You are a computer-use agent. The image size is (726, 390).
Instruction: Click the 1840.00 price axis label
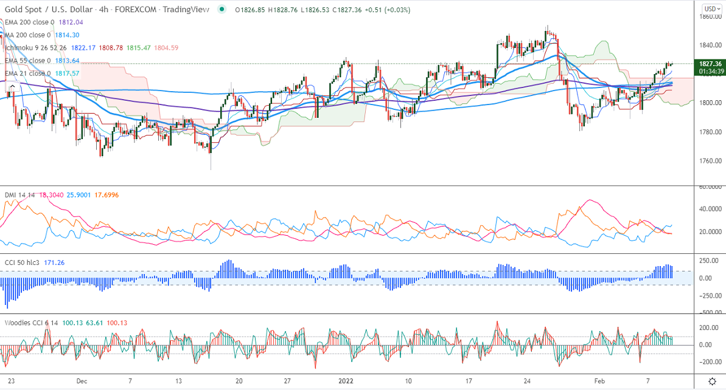coord(710,46)
